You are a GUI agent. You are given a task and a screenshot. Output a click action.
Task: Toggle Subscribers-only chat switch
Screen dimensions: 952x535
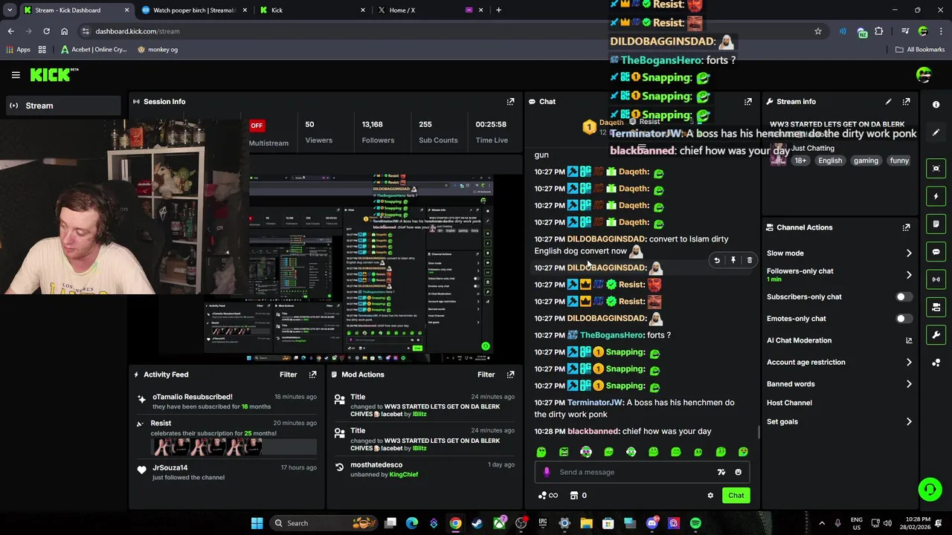[x=904, y=296]
